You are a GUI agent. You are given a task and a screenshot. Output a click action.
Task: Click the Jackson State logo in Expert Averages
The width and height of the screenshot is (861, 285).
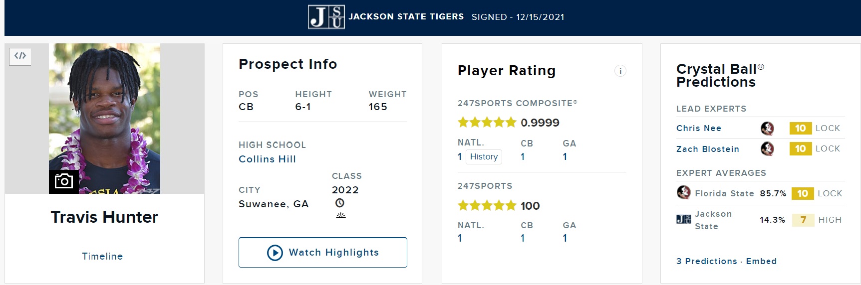click(x=683, y=219)
